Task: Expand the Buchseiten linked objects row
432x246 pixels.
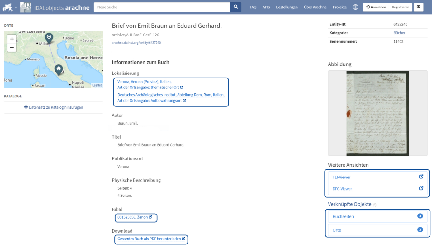Action: 377,216
